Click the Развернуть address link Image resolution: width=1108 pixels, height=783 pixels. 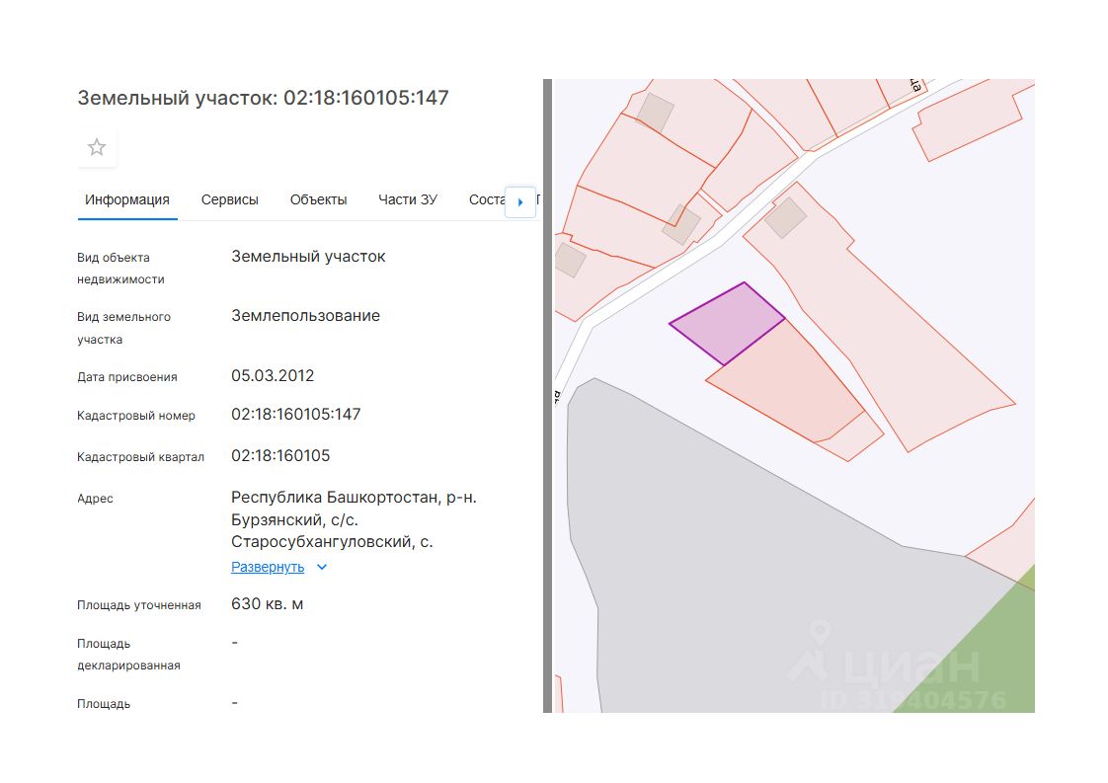(x=268, y=567)
